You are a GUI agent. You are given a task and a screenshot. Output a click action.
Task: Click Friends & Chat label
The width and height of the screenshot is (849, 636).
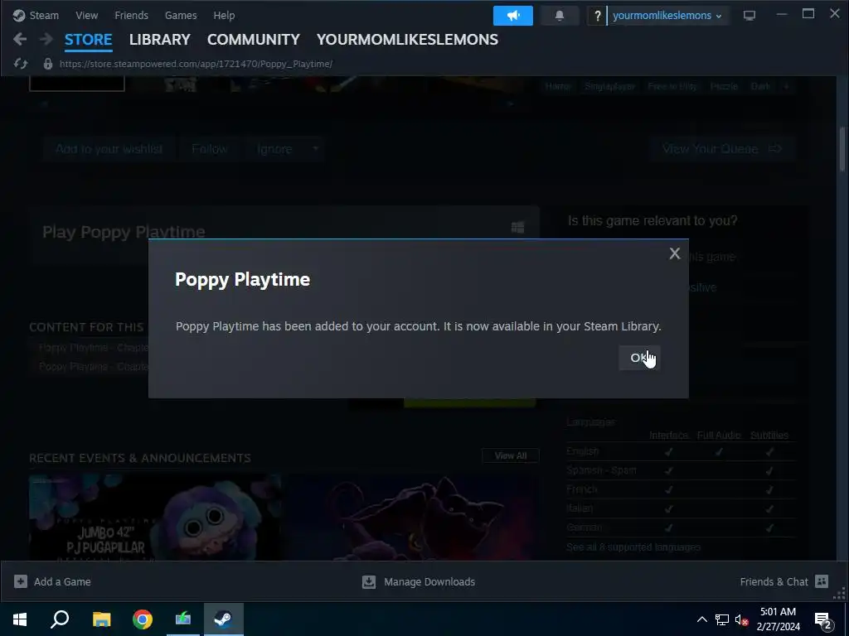774,582
